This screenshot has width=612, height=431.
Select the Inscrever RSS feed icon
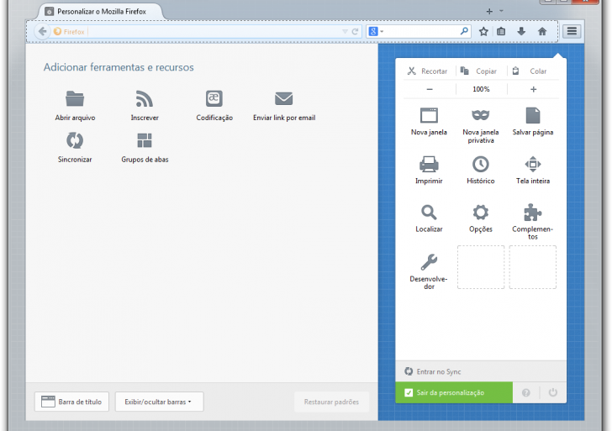[145, 99]
